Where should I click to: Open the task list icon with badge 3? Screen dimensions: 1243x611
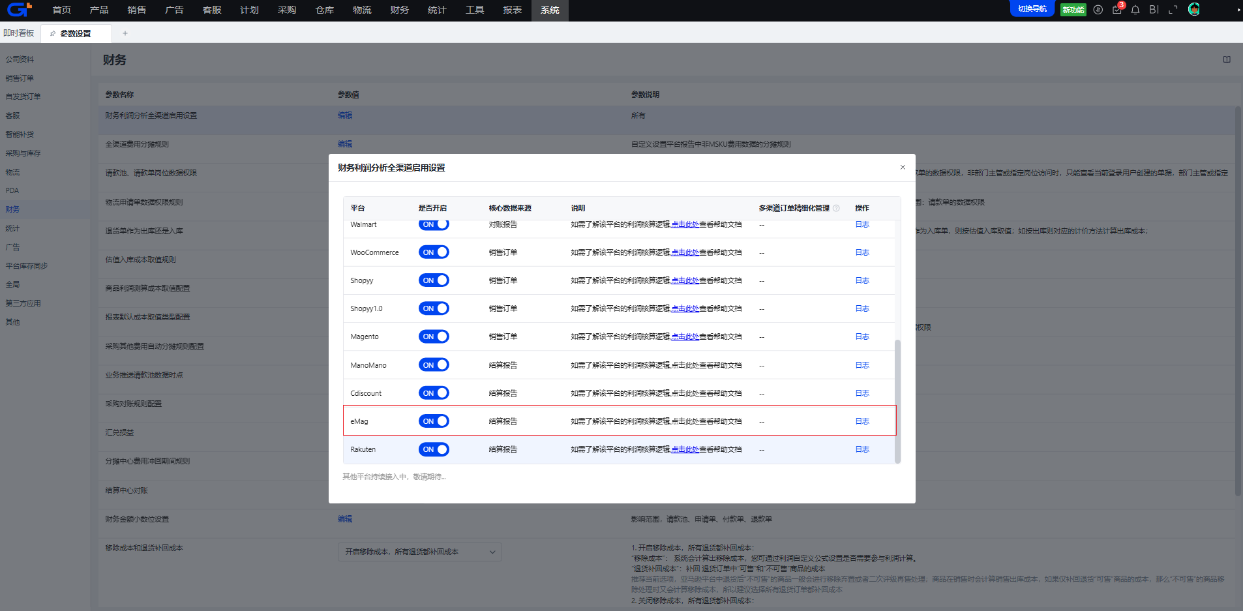(1117, 10)
